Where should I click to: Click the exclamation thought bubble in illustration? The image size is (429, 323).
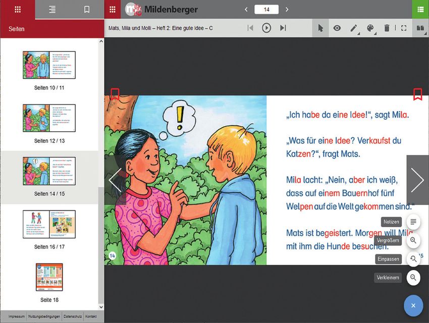(179, 118)
